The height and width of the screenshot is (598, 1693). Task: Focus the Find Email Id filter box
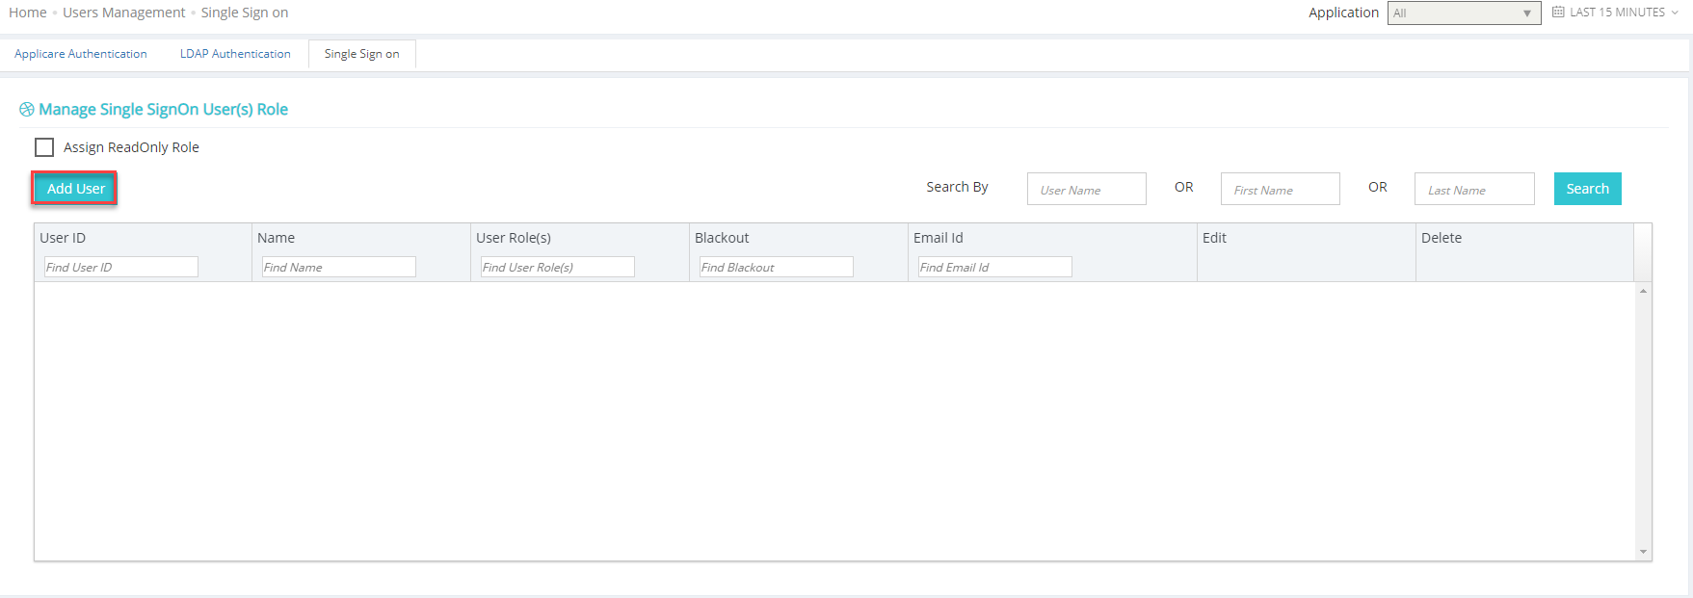pos(994,267)
